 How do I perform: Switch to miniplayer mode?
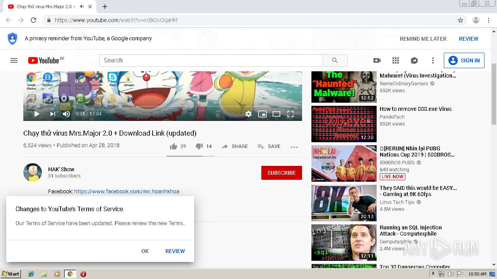coord(262,114)
